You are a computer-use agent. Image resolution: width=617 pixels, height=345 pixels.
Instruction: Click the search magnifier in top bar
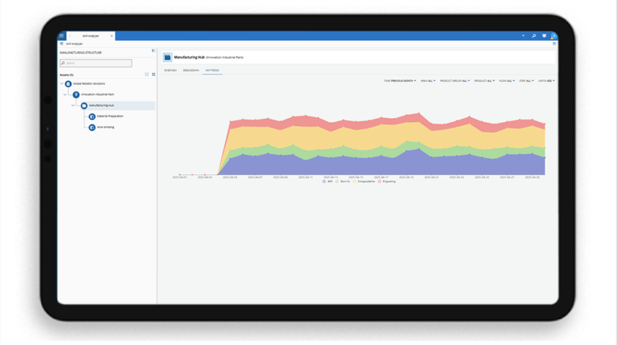tap(533, 35)
